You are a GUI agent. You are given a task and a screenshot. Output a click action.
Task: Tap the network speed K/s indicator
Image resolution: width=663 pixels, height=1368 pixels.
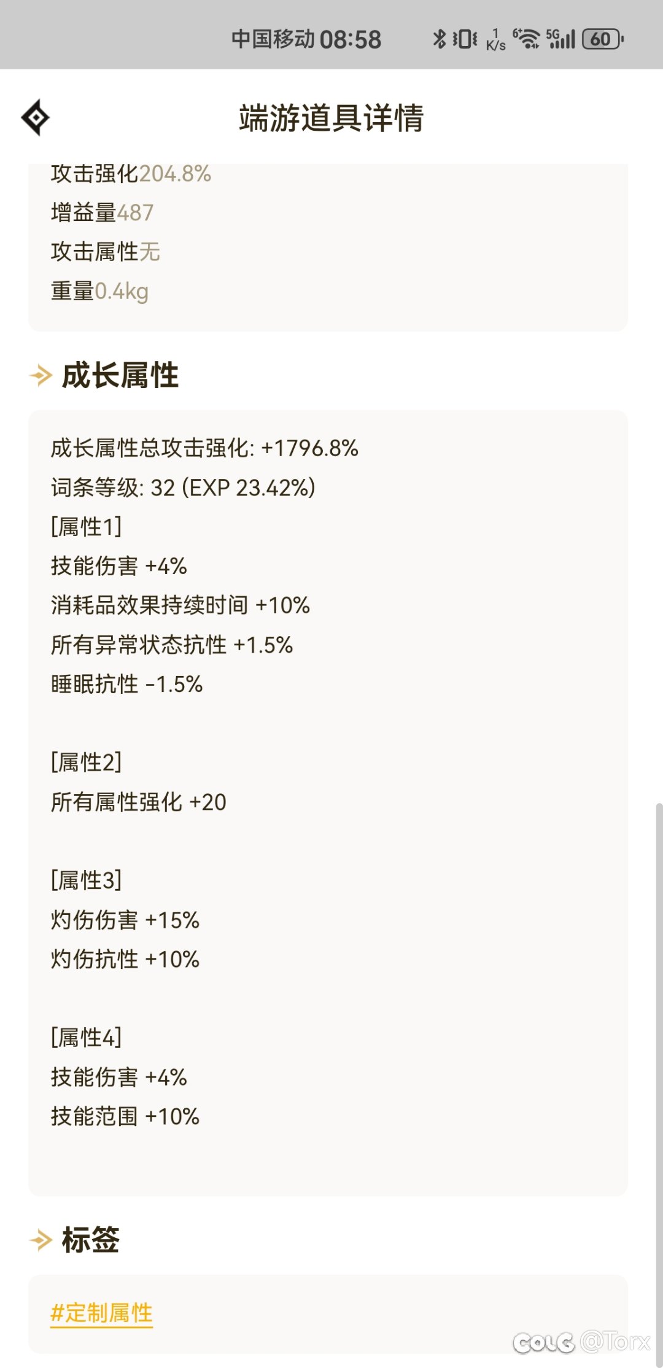[495, 40]
